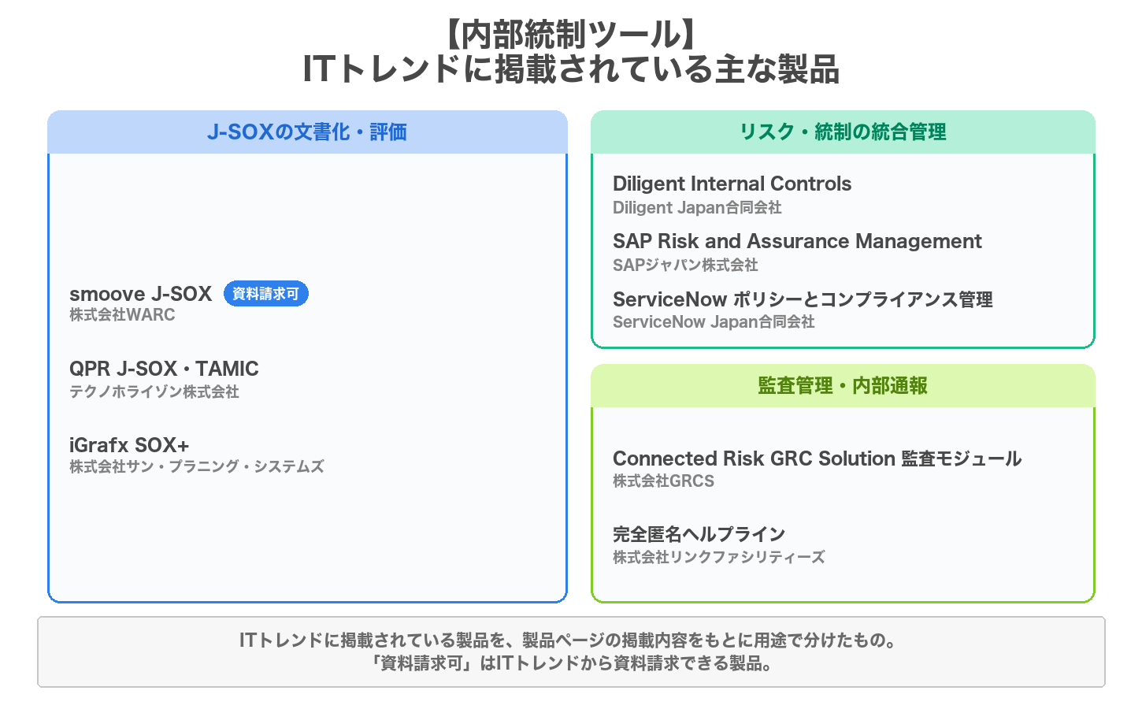The height and width of the screenshot is (709, 1142).
Task: Select the smoove J-SOX product name
Action: coord(140,294)
